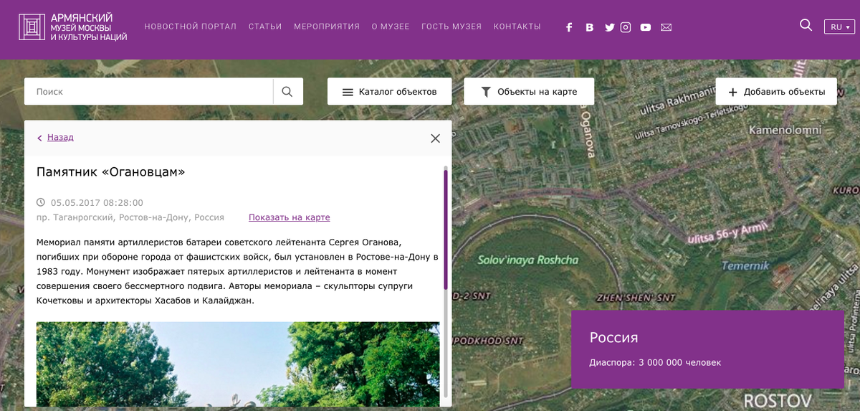Open the VK social network icon

tap(589, 27)
